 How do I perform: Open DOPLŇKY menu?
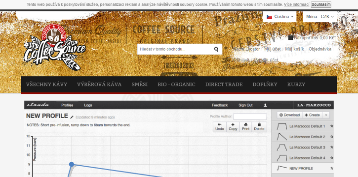[265, 85]
